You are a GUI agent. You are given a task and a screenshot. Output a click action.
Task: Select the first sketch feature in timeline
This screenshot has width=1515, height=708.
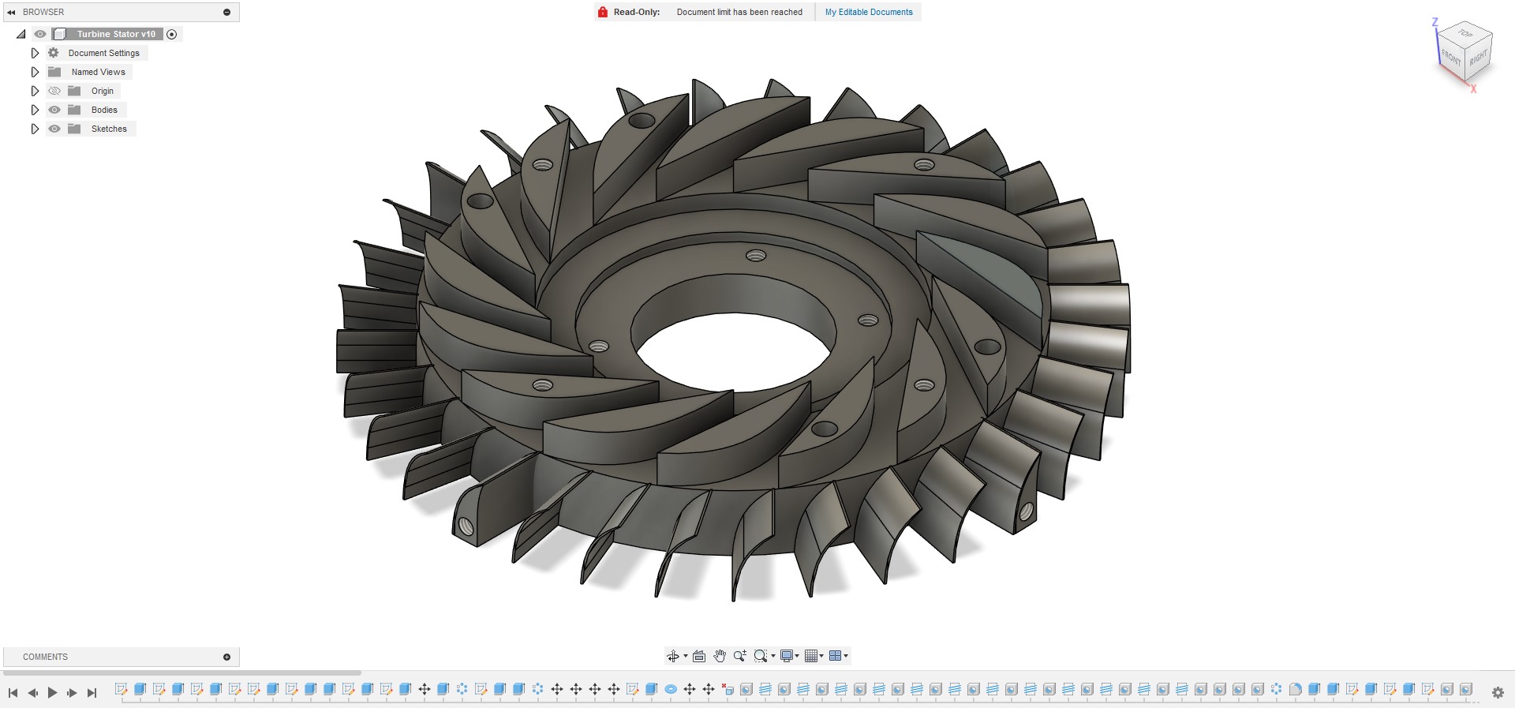121,689
